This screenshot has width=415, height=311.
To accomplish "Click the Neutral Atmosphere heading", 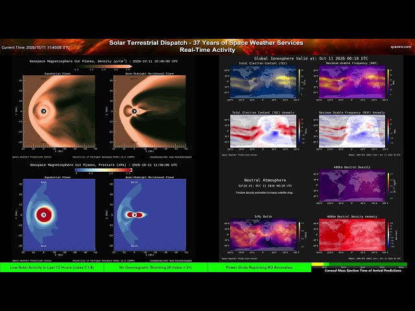I will click(265, 180).
